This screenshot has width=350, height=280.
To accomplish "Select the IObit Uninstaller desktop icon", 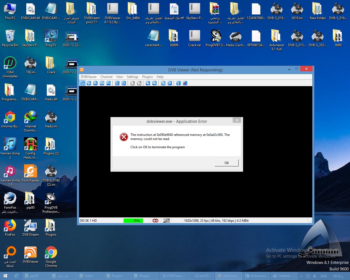I will tap(10, 67).
